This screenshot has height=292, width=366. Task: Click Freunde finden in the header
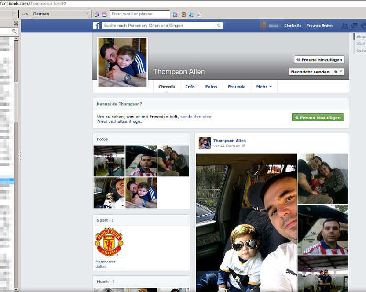pos(319,26)
